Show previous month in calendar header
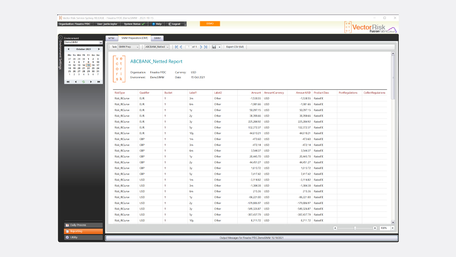The image size is (456, 257). coord(68,49)
